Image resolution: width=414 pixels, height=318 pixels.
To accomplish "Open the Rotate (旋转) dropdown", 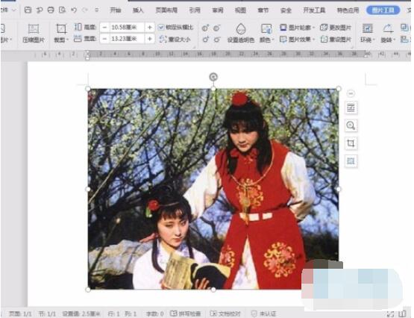I will (x=388, y=34).
